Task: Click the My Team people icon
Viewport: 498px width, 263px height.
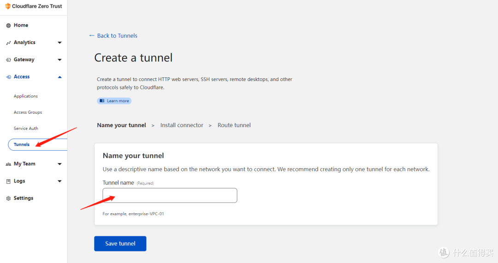Action: pyautogui.click(x=8, y=164)
